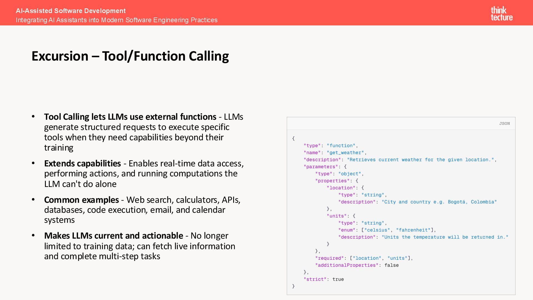Viewport: 533px width, 300px height.
Task: Click the bold text Tool Calling lets LLMs
Action: tap(130, 117)
